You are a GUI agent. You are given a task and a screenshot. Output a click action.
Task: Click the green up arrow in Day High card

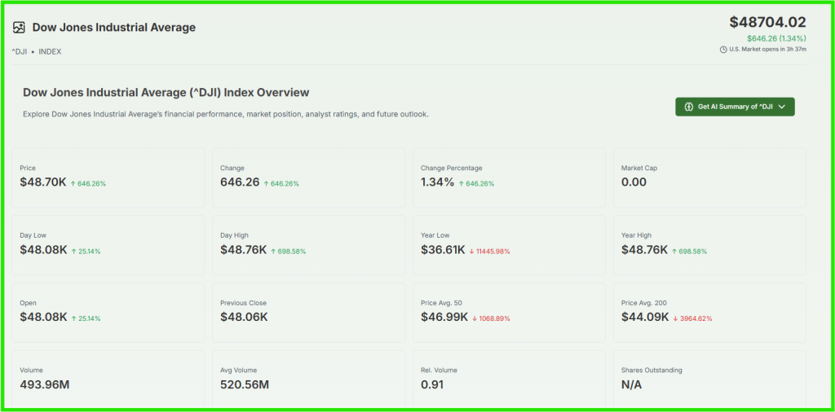point(274,252)
